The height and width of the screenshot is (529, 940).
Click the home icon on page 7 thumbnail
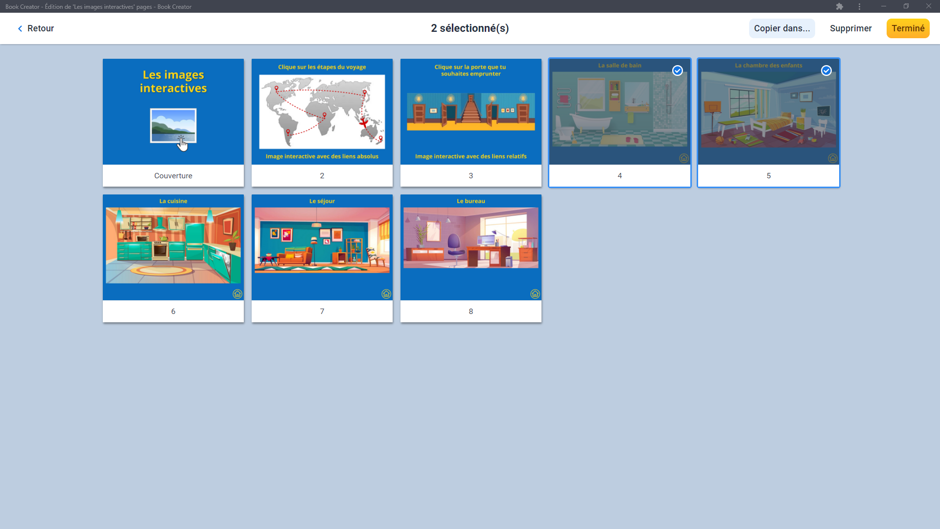386,294
